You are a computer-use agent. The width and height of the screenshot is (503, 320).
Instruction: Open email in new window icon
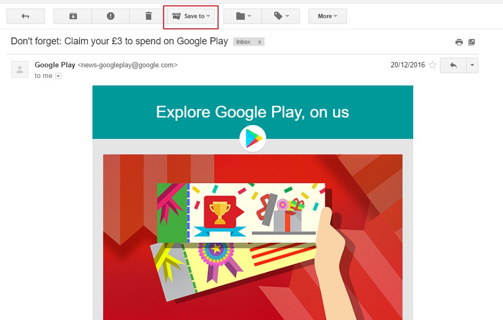tap(471, 42)
